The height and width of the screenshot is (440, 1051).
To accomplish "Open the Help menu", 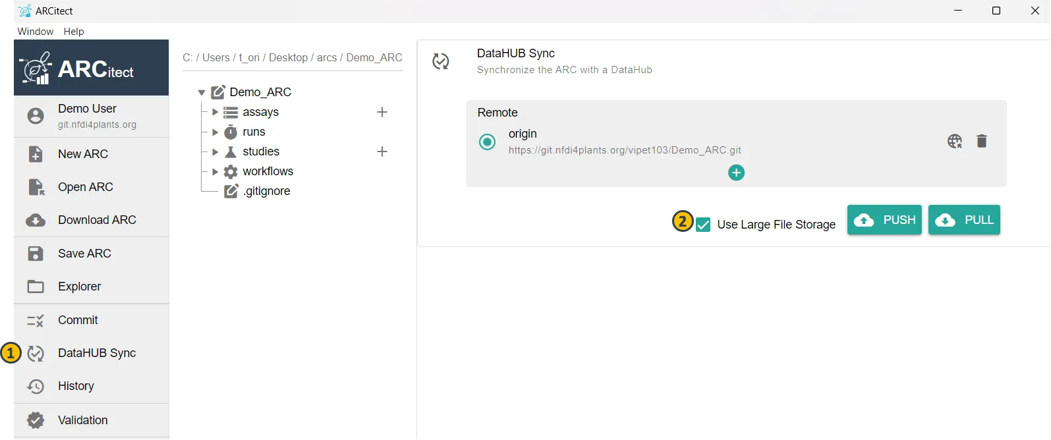I will point(74,32).
